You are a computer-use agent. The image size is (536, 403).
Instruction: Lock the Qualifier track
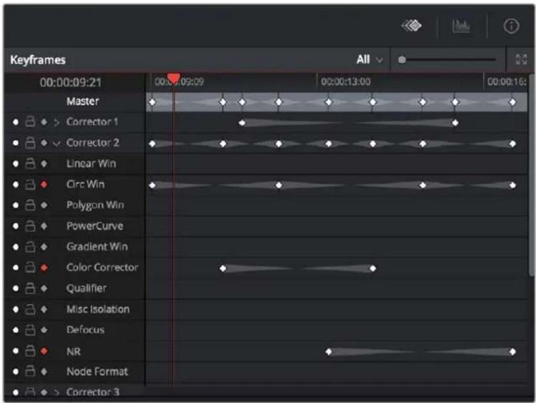point(30,288)
